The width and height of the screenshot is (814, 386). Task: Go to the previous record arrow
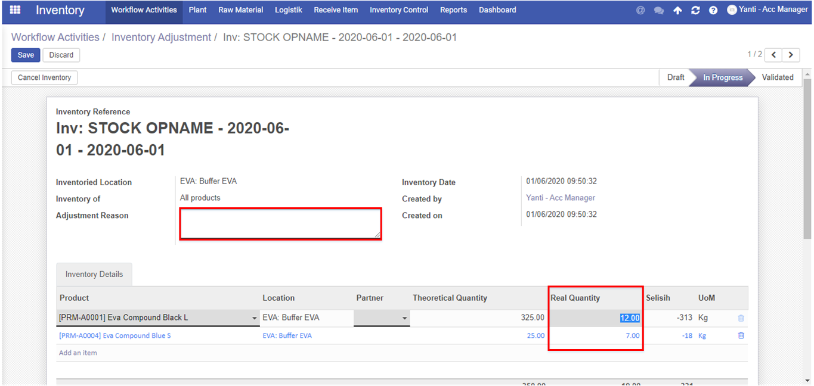pos(773,55)
